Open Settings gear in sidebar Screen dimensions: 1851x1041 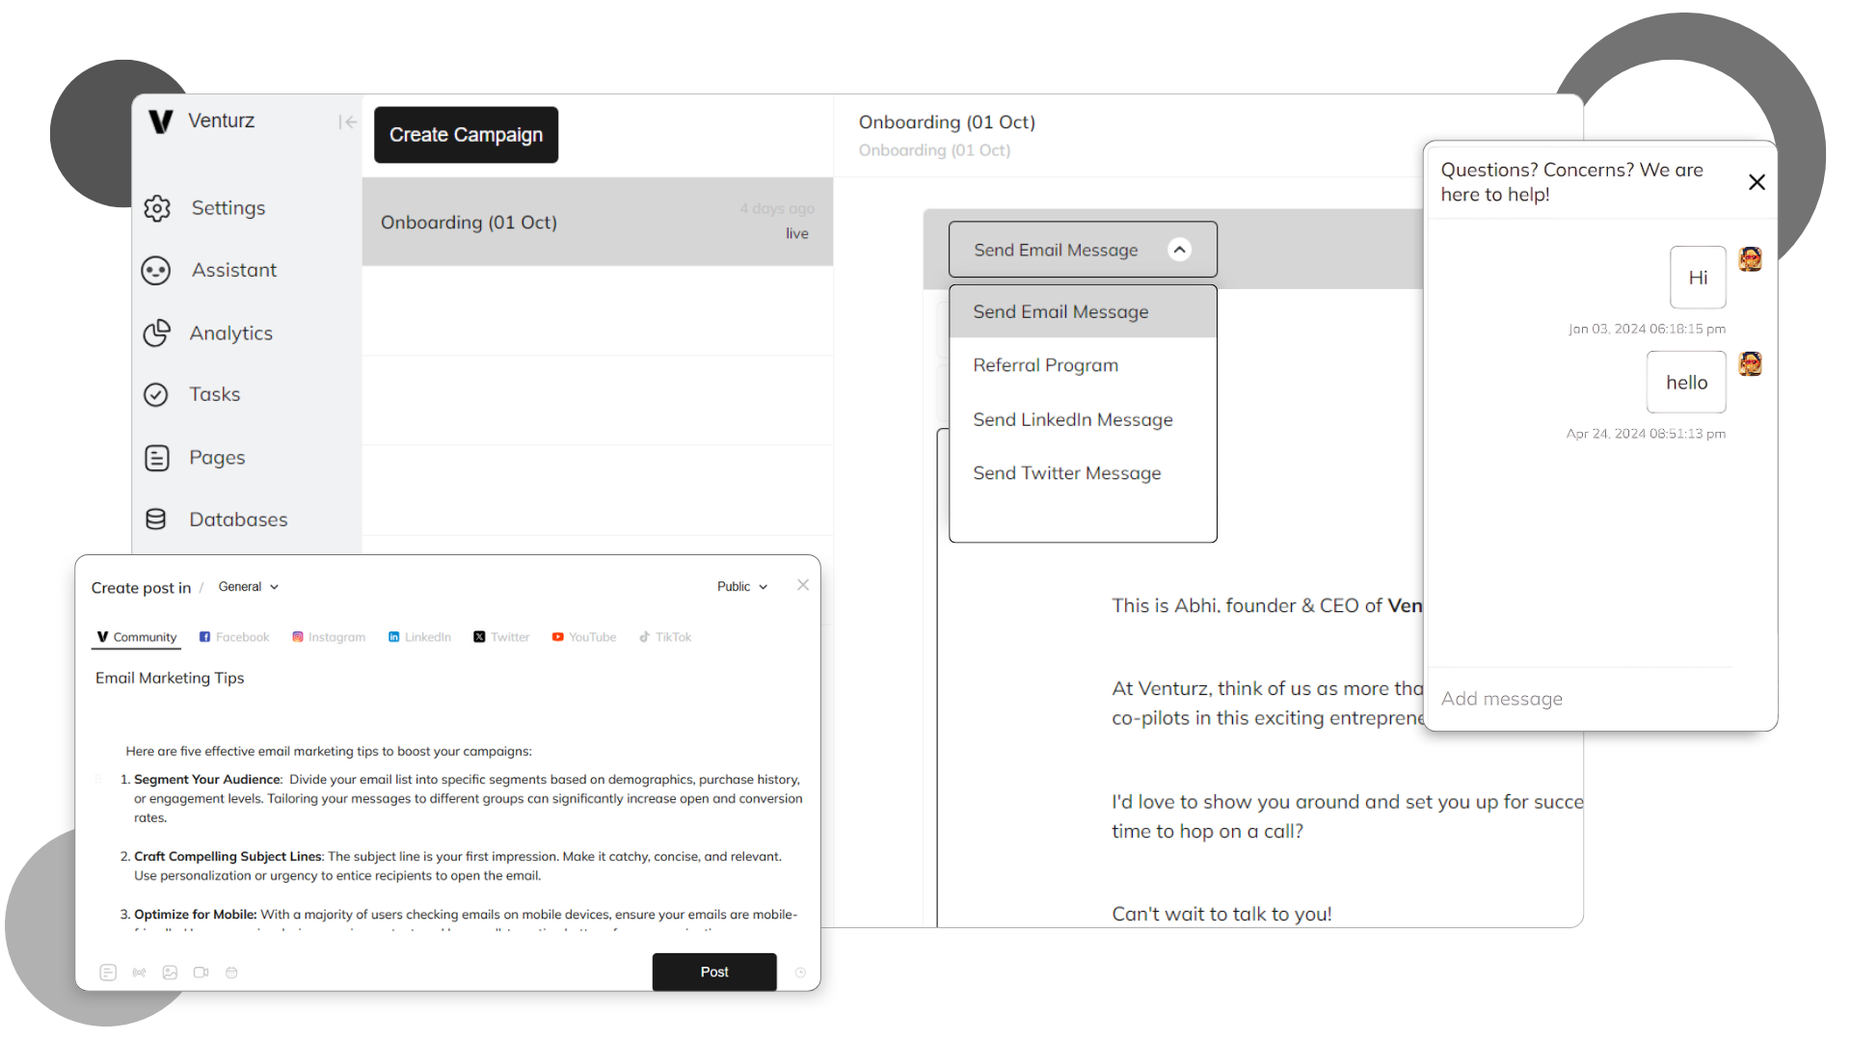tap(157, 208)
